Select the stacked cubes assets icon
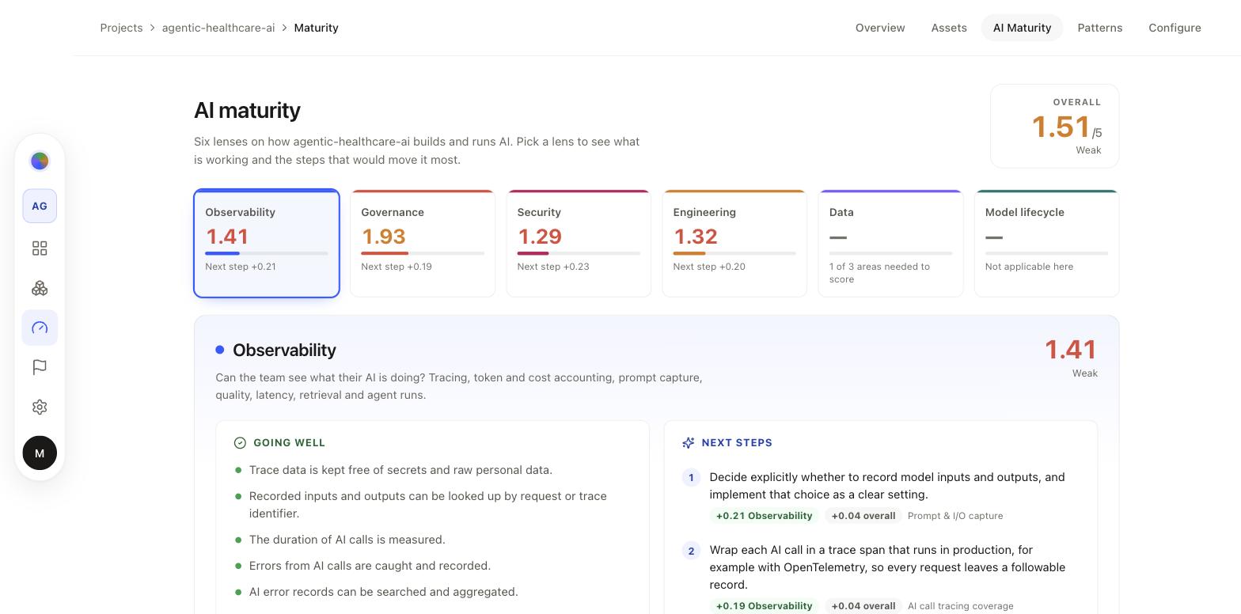Viewport: 1241px width, 614px height. tap(40, 288)
